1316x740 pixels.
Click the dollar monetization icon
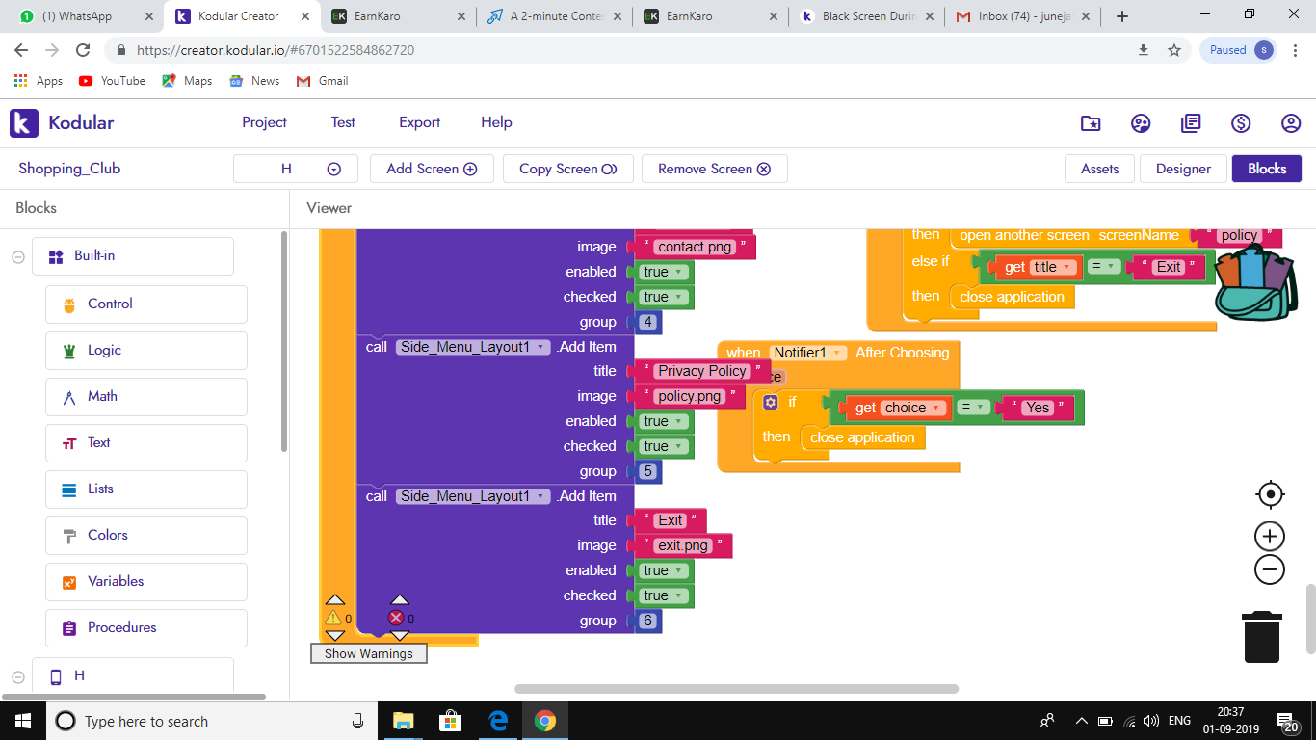coord(1241,123)
